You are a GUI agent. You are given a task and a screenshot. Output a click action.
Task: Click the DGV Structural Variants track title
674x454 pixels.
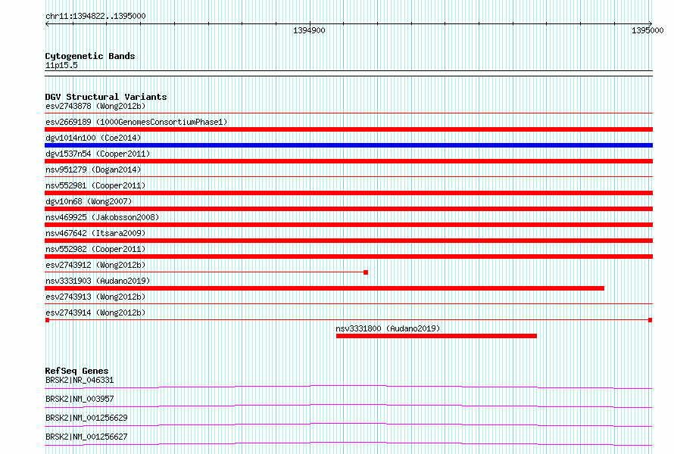[106, 97]
